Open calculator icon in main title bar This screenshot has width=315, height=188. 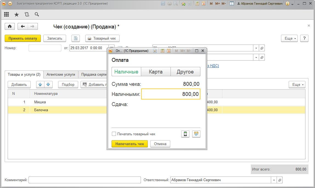[x=197, y=4]
